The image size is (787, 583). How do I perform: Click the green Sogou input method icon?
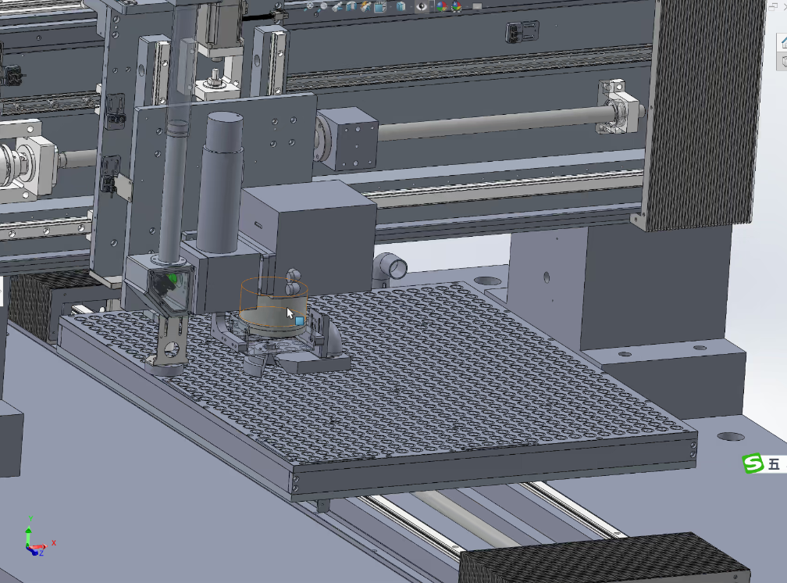(x=753, y=464)
